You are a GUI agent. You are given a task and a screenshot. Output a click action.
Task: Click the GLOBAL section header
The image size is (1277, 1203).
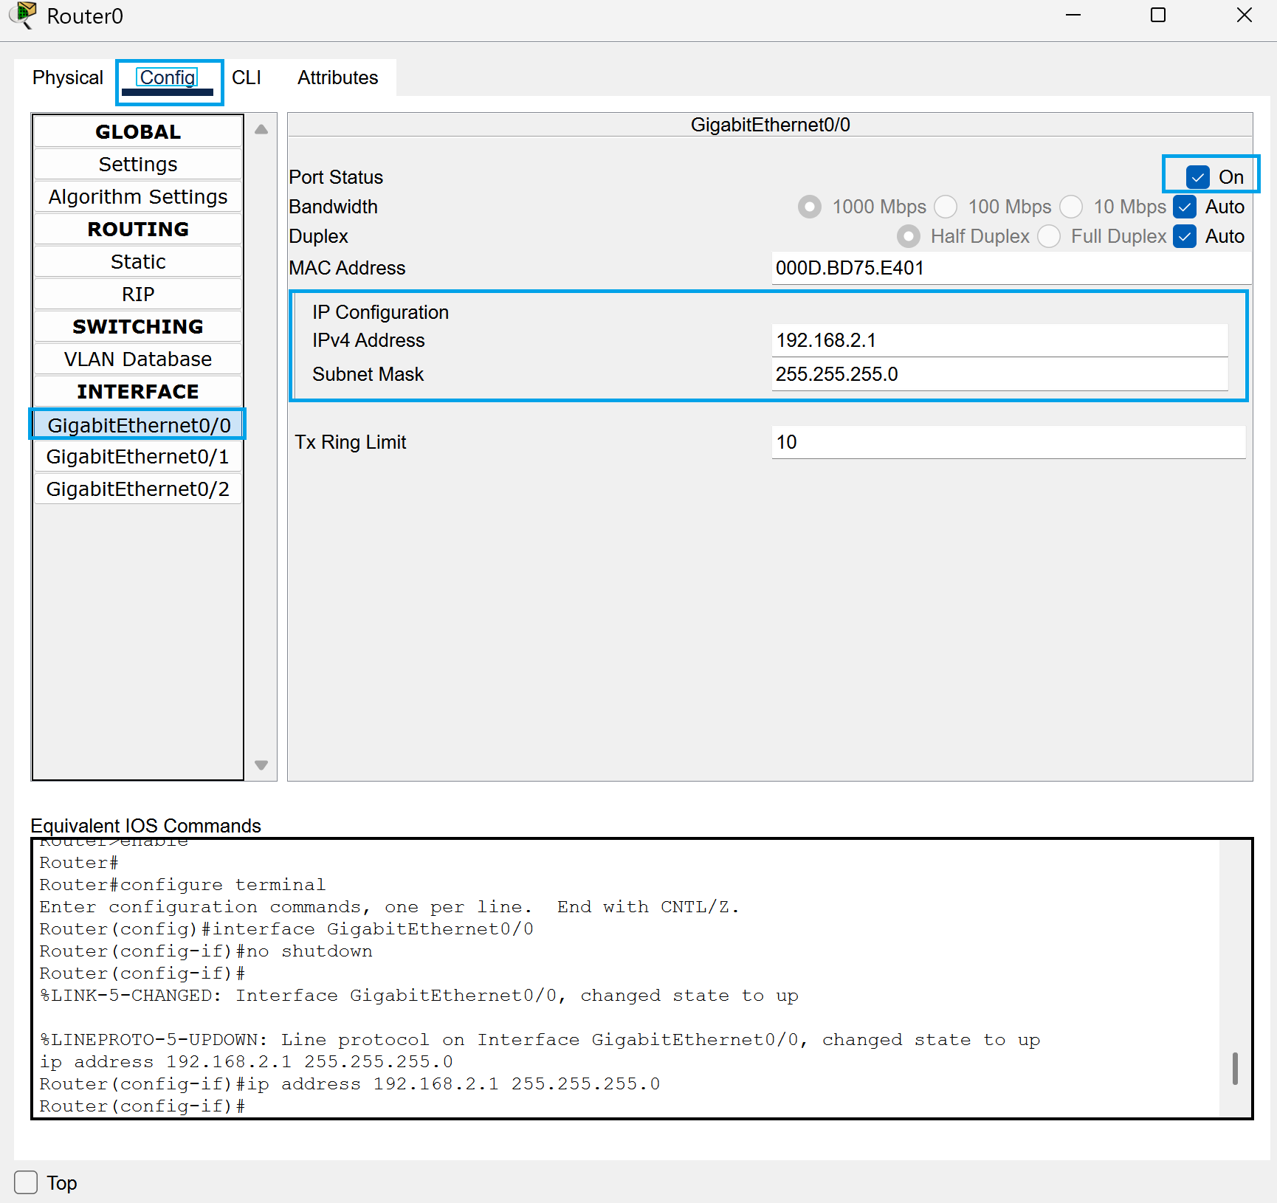tap(138, 131)
